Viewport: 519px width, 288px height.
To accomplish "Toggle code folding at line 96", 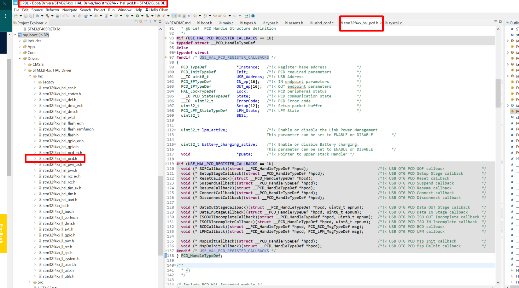I will click(175, 53).
